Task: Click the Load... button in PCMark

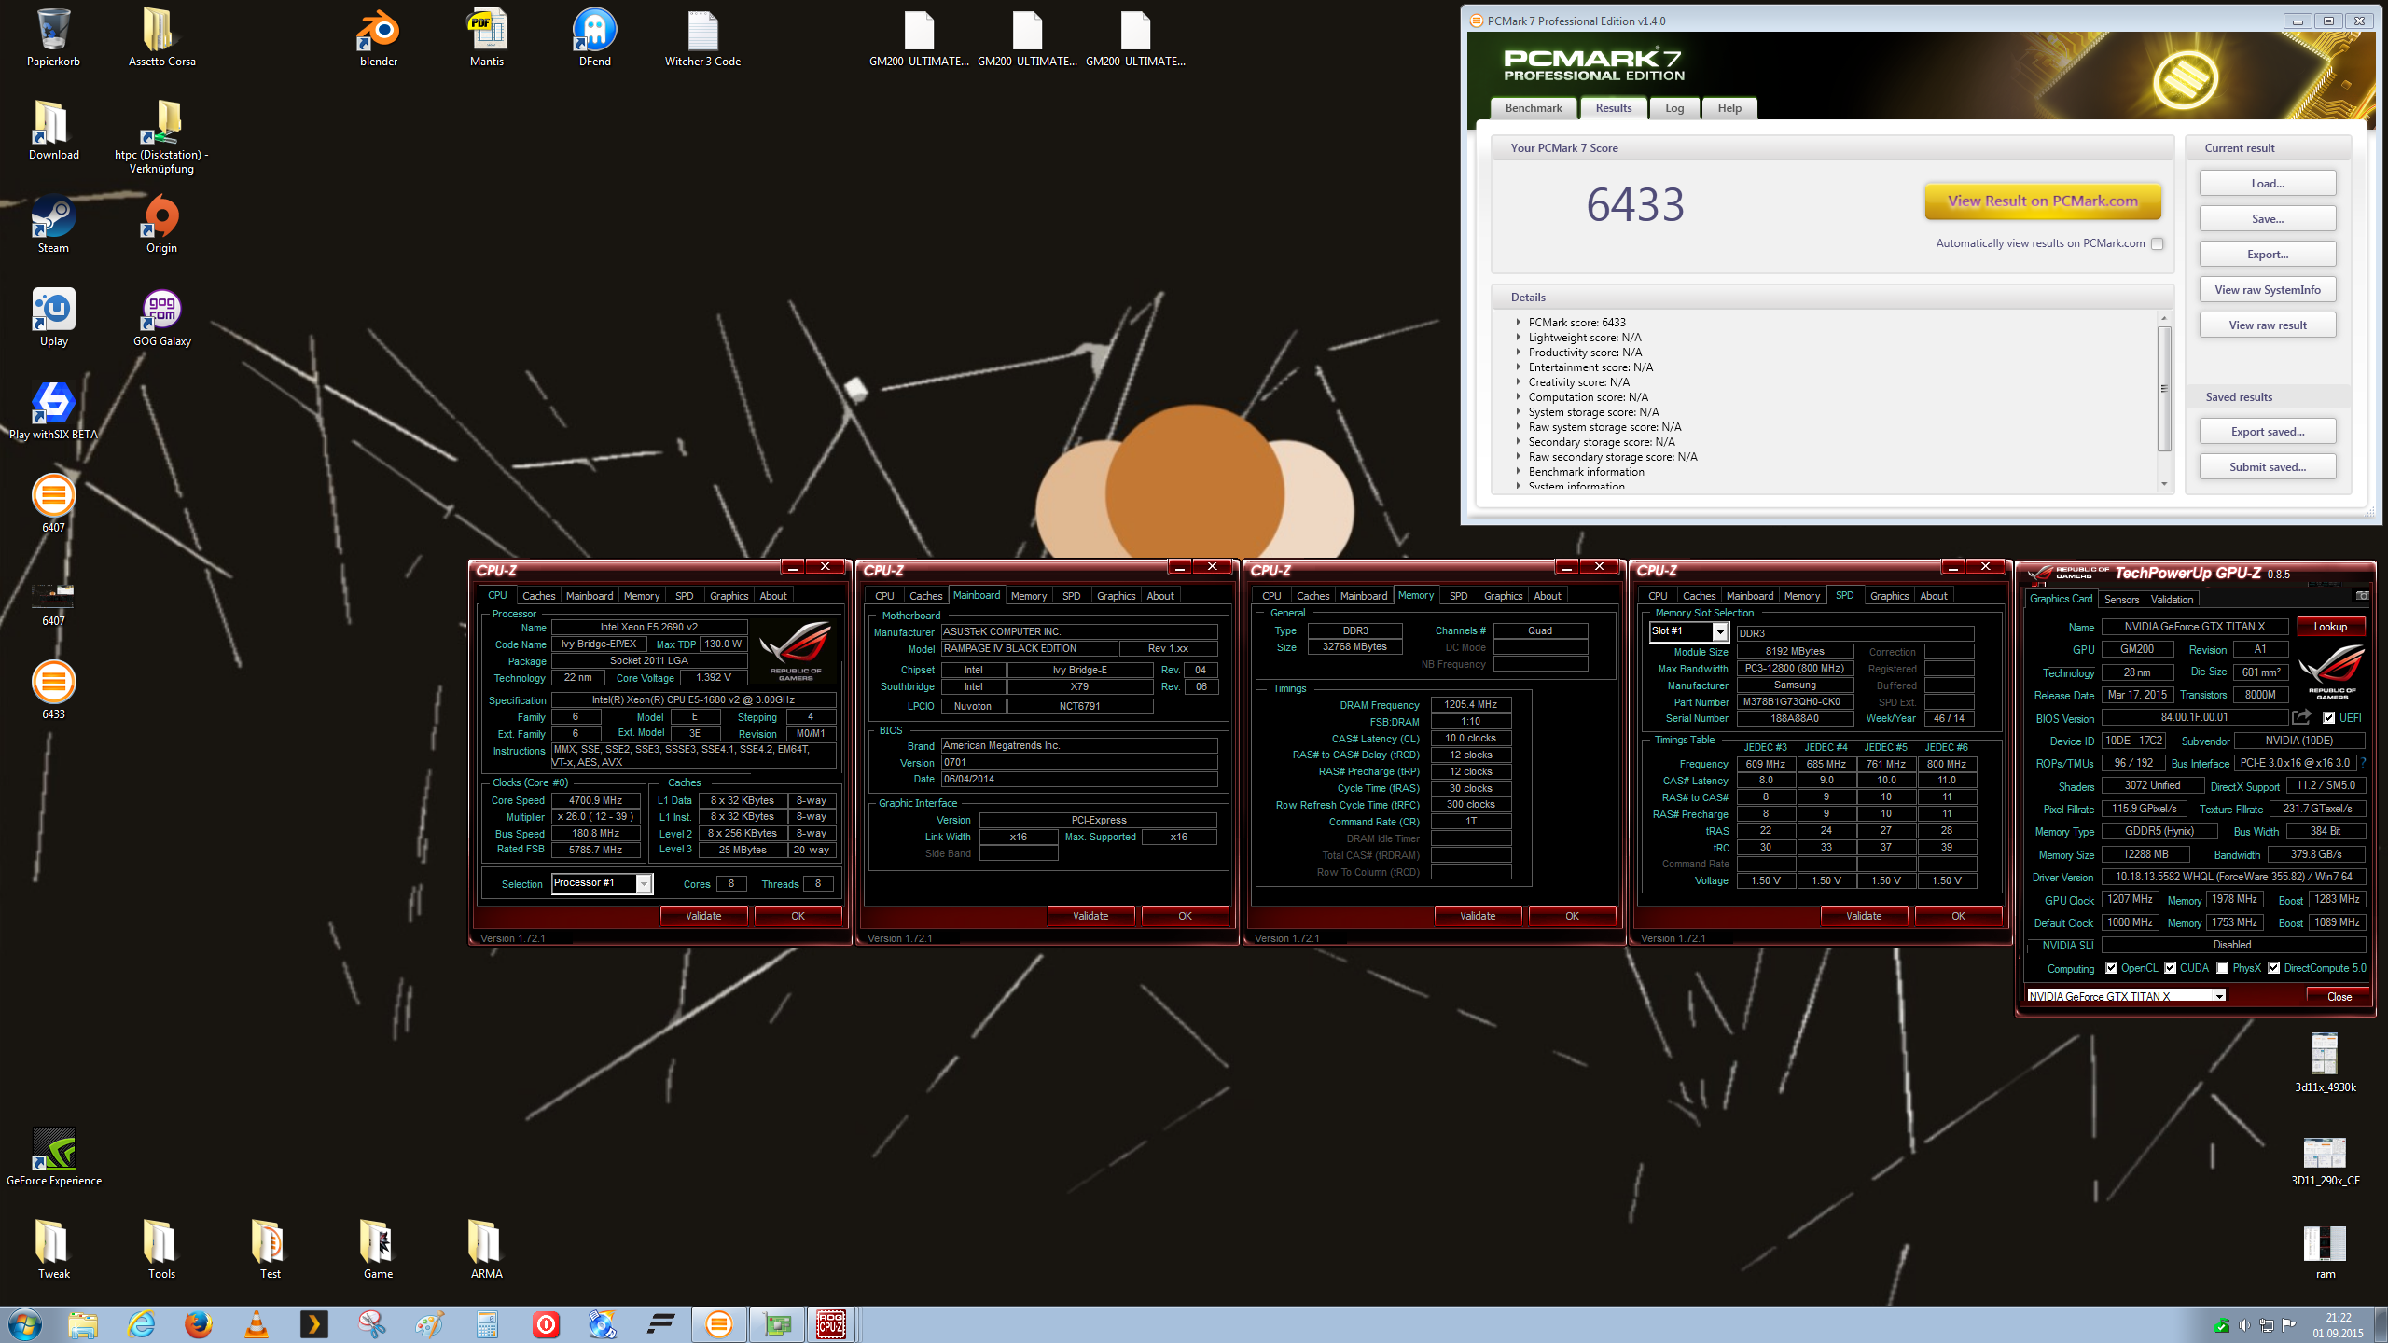Action: click(x=2268, y=184)
